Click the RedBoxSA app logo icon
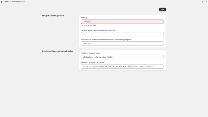 tap(2, 2)
